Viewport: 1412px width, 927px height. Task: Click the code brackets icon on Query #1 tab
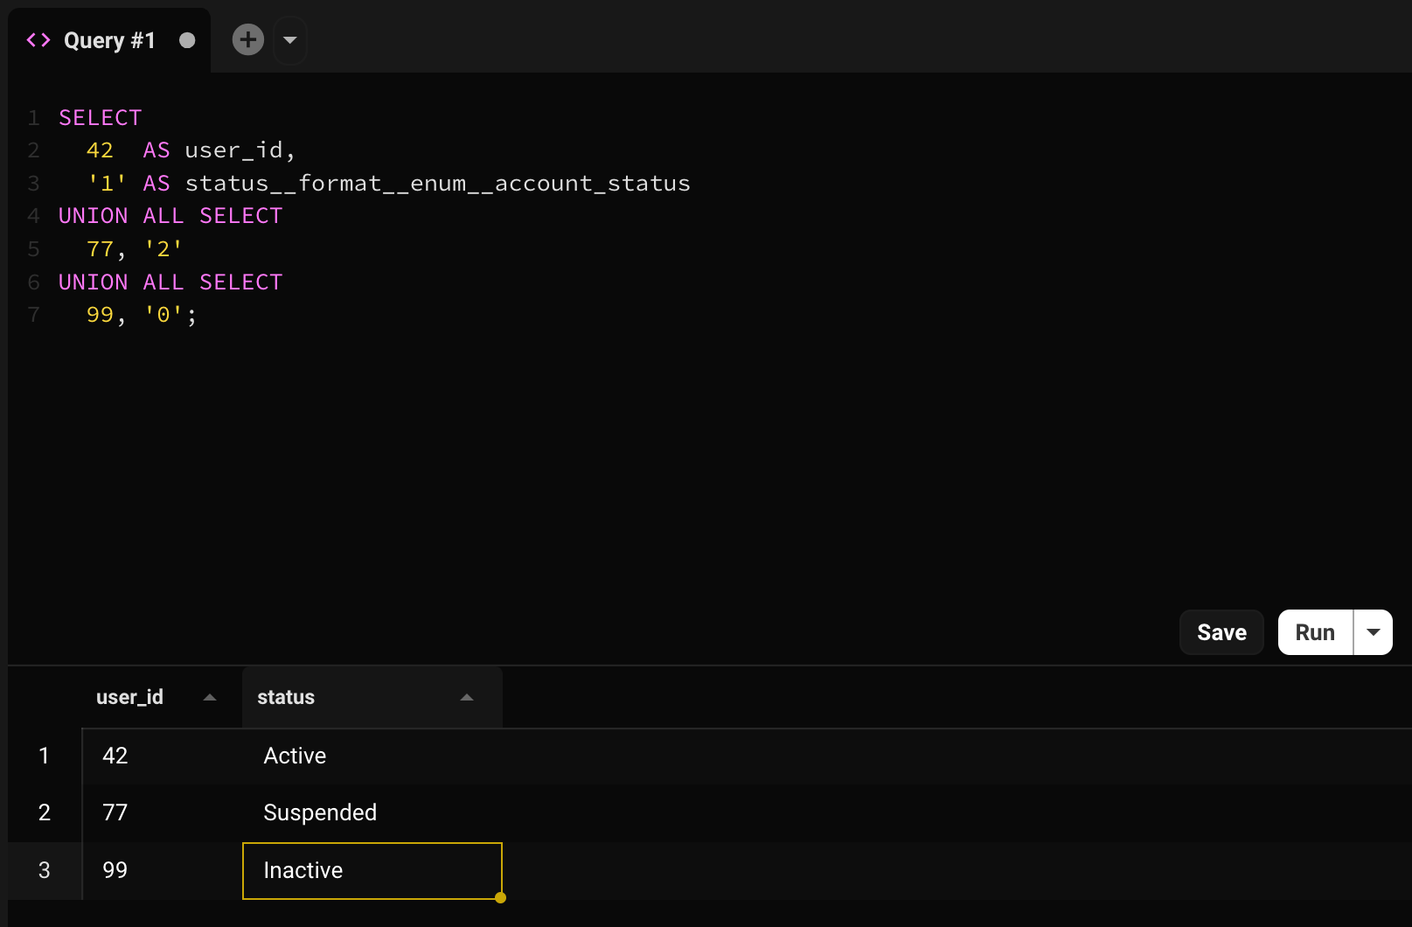tap(38, 40)
